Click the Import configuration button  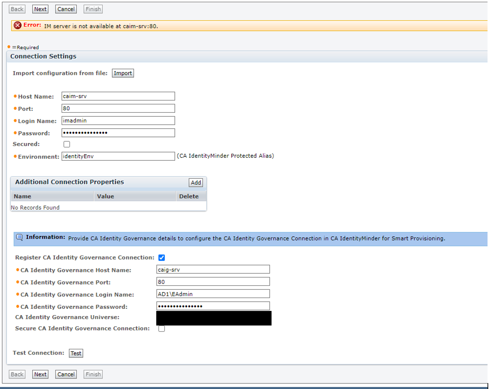coord(123,73)
